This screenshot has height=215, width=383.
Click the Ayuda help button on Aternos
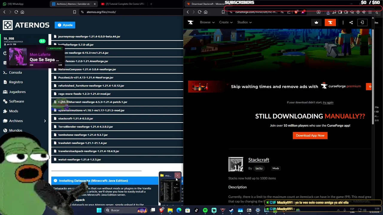65,25
